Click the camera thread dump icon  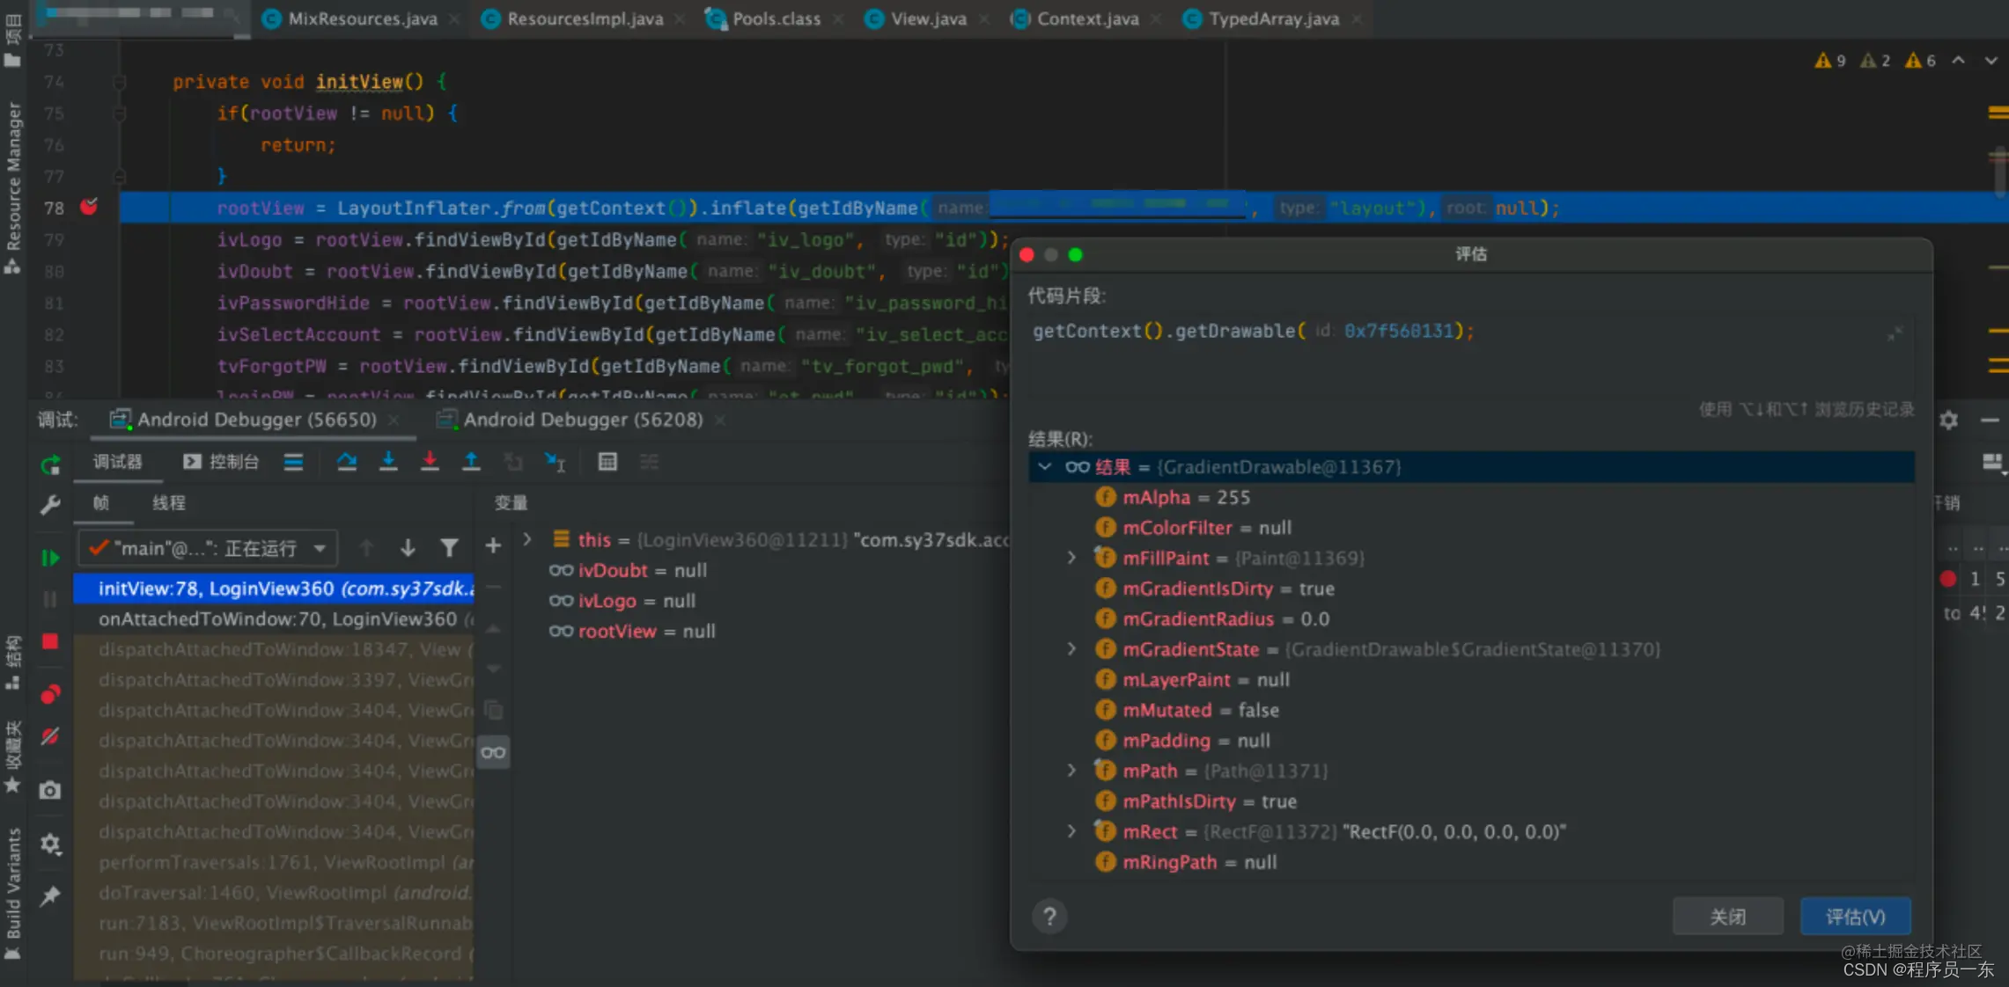tap(50, 790)
